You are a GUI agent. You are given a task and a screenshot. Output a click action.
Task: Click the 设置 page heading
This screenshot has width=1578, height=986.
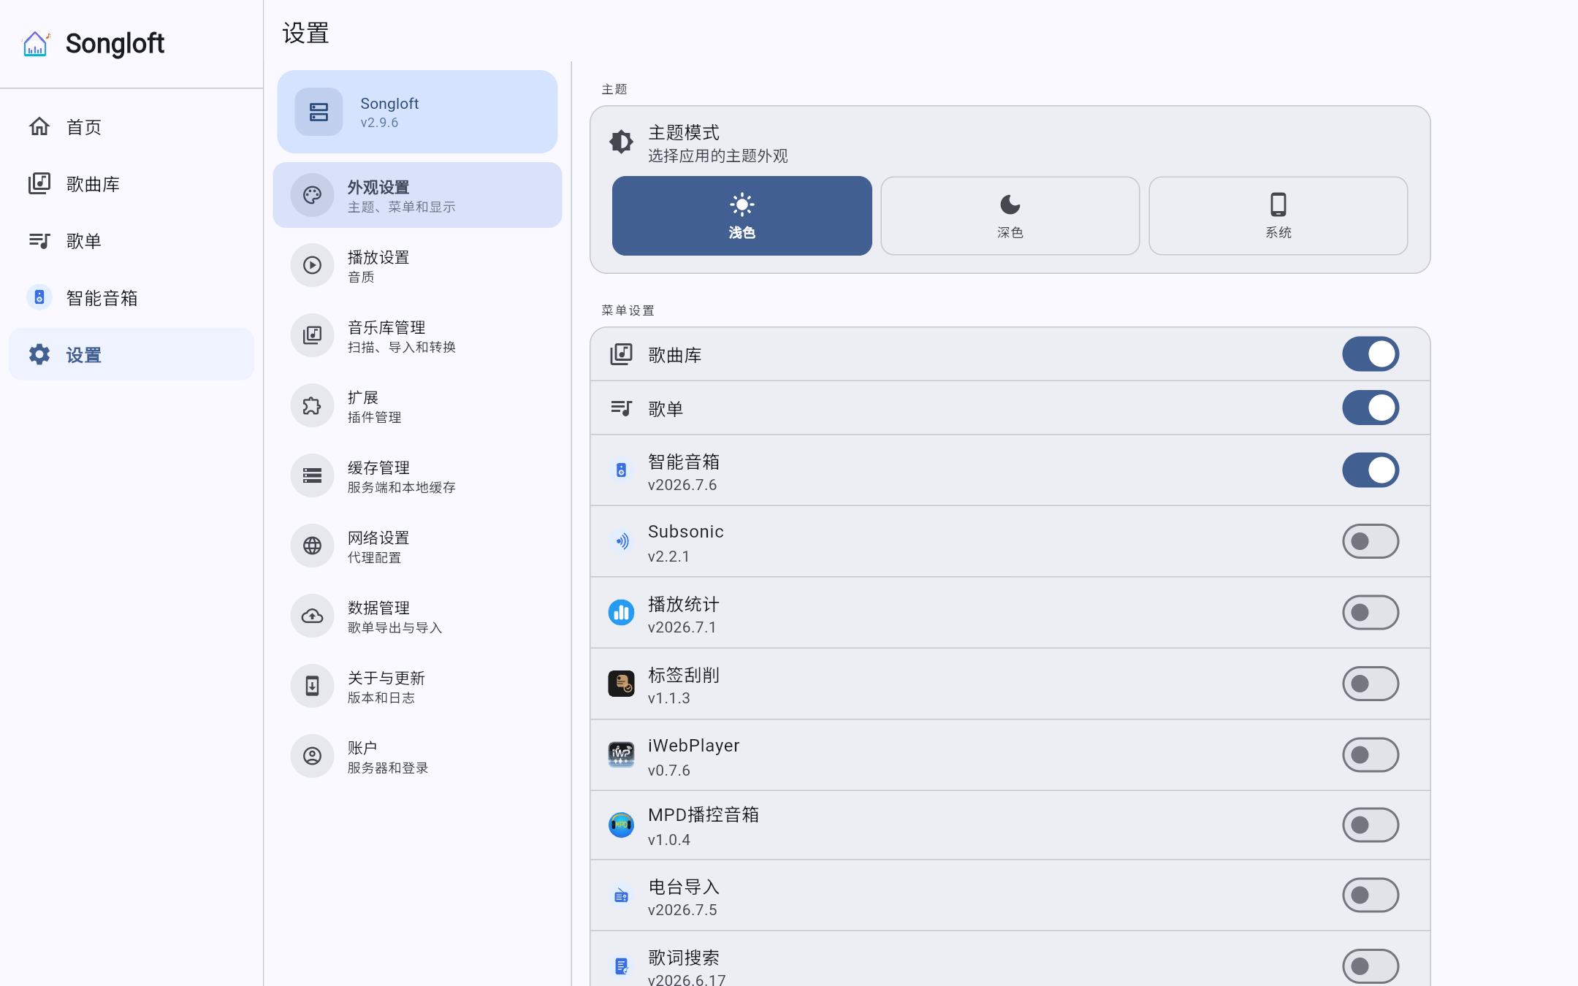tap(305, 33)
